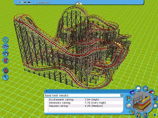The width and height of the screenshot is (158, 118).
Task: Click the '$ unlimited' money display
Action: coord(42,2)
